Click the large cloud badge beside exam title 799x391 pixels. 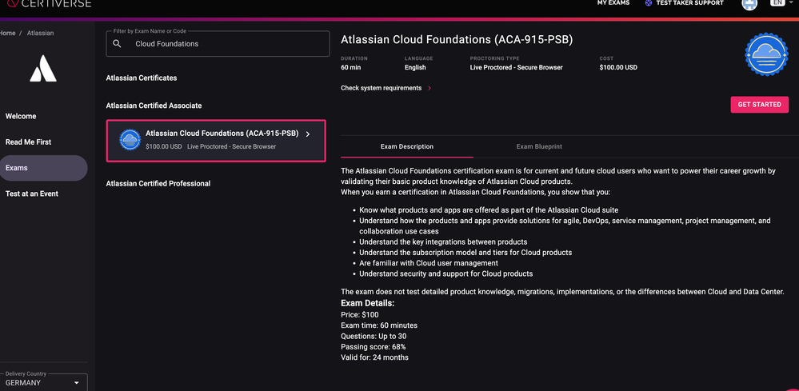[x=766, y=54]
